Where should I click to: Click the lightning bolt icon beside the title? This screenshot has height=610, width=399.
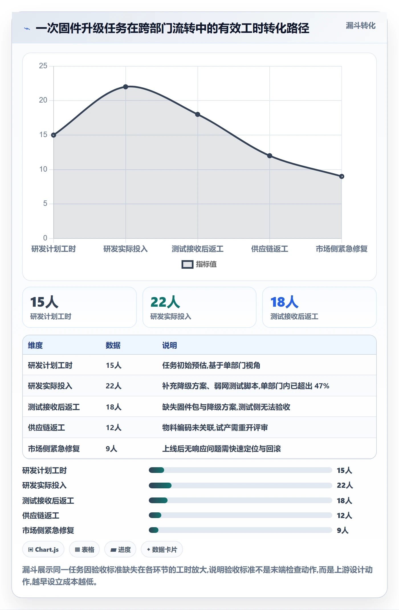pyautogui.click(x=27, y=29)
